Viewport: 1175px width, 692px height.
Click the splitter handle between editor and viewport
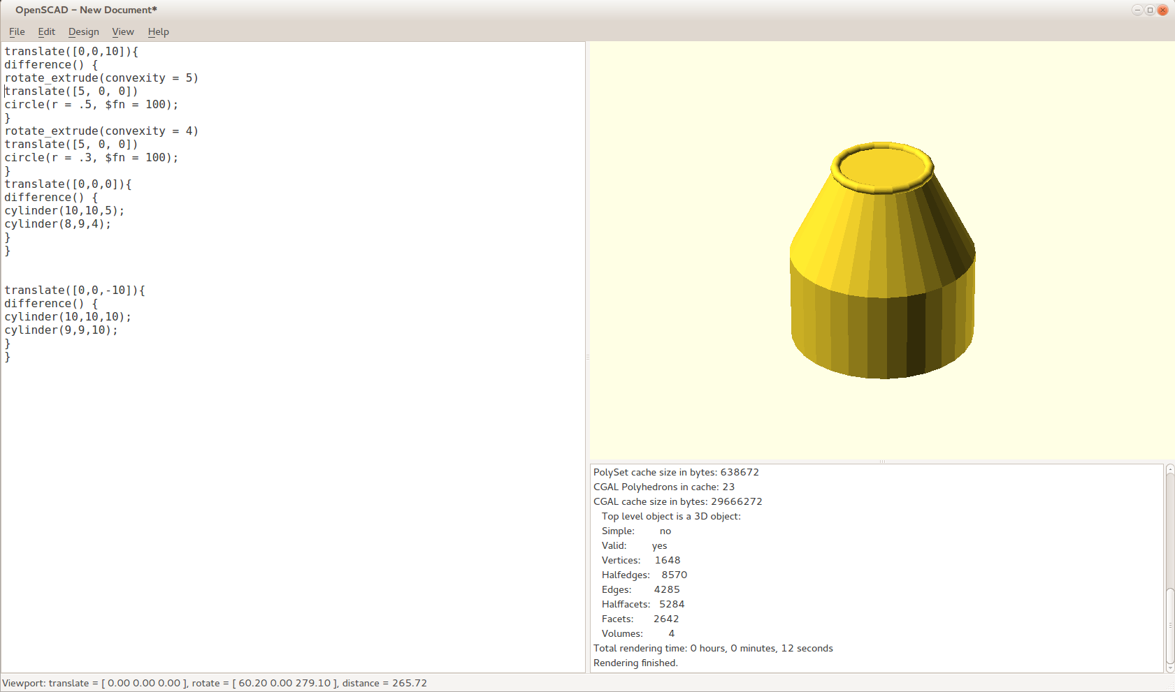[x=587, y=357]
